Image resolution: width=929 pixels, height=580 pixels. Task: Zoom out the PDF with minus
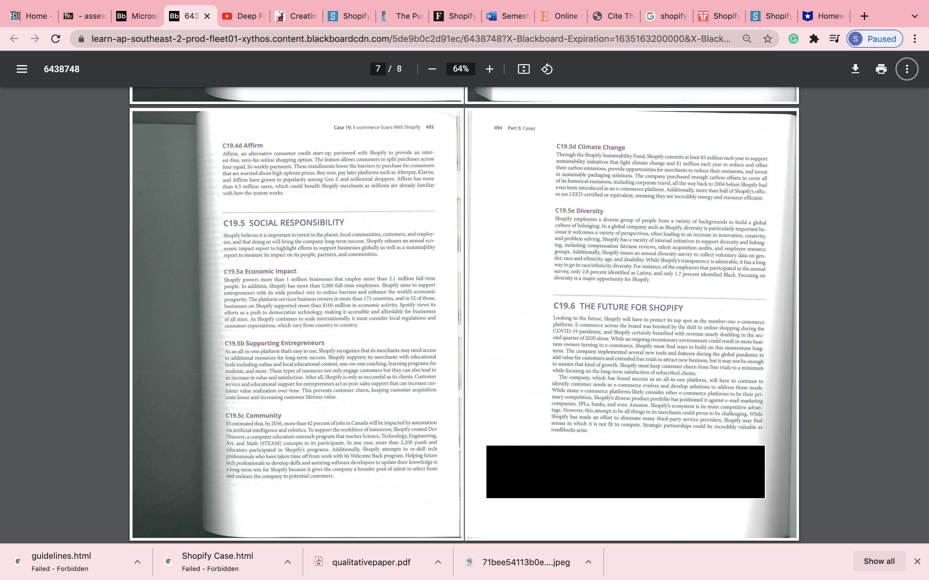[432, 69]
